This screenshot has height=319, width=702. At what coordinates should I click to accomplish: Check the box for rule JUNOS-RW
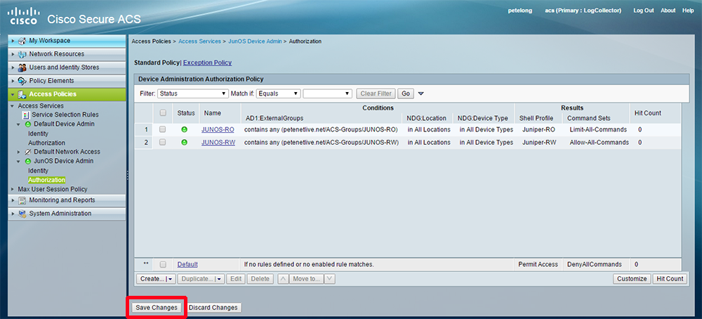pos(163,142)
